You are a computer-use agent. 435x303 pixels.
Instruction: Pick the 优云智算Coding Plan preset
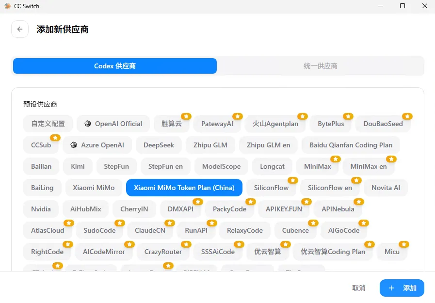click(333, 252)
